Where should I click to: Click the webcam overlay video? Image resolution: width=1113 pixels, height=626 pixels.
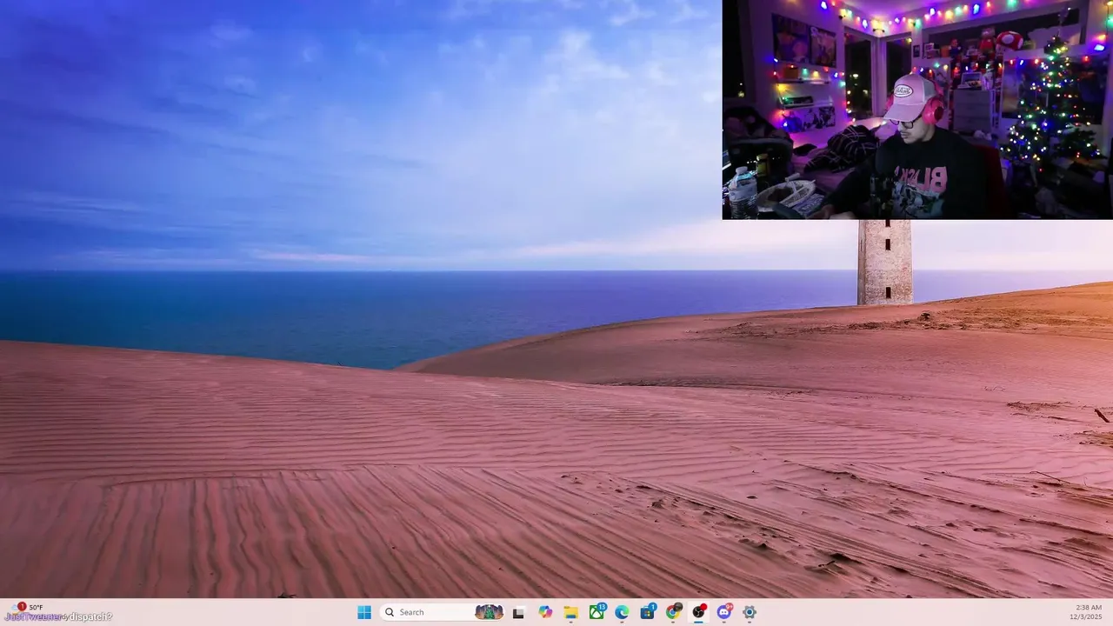pos(917,110)
